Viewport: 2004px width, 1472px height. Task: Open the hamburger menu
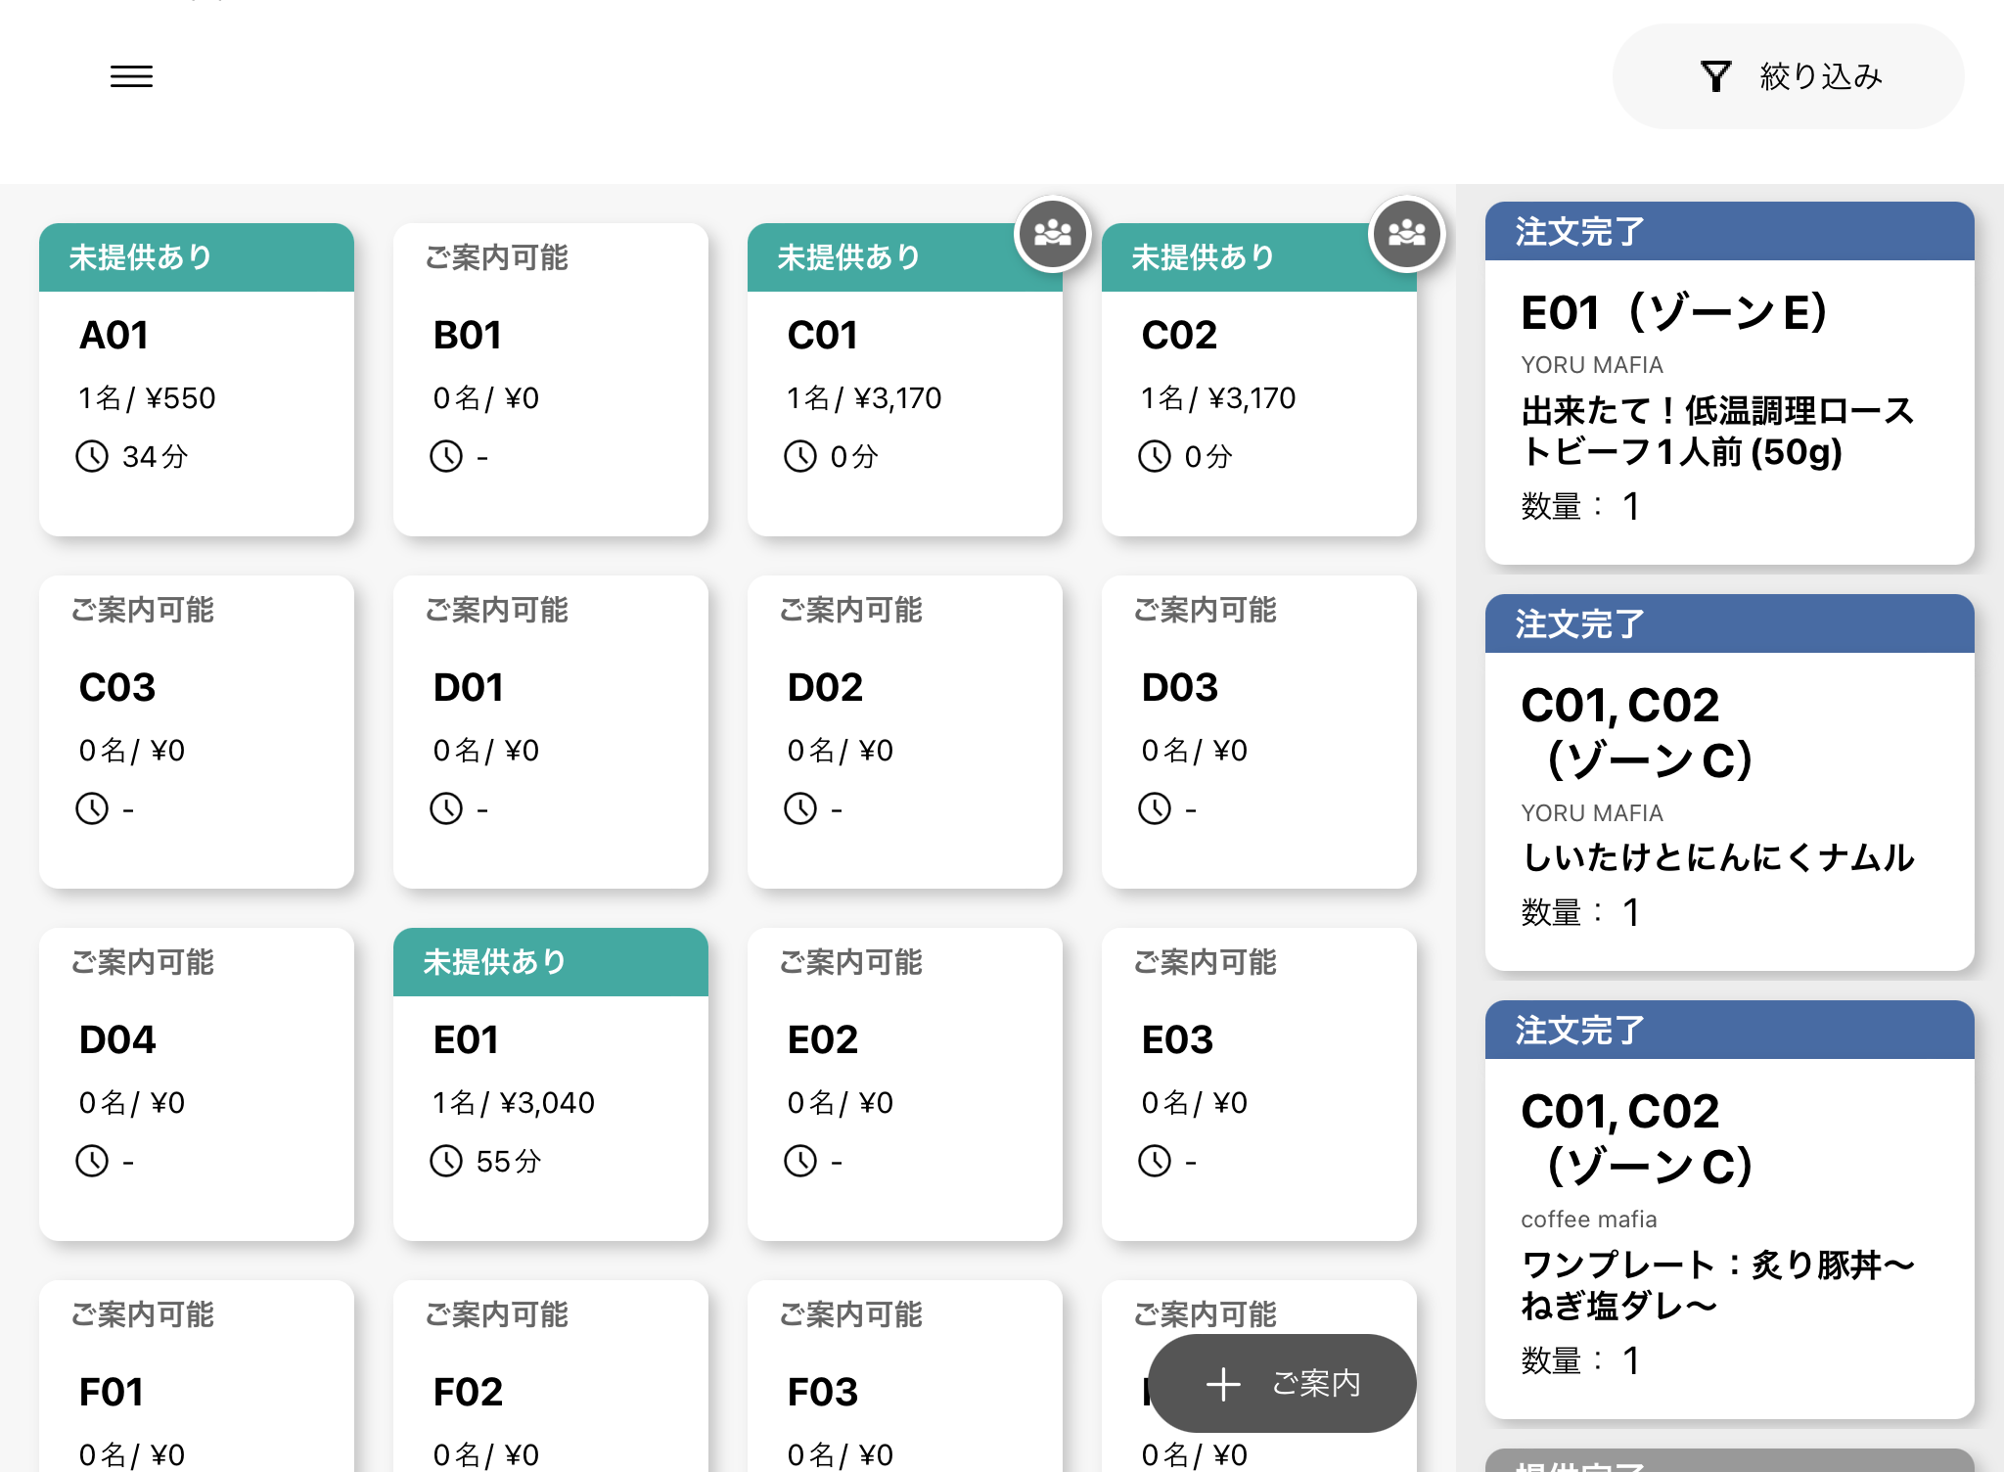pyautogui.click(x=131, y=76)
